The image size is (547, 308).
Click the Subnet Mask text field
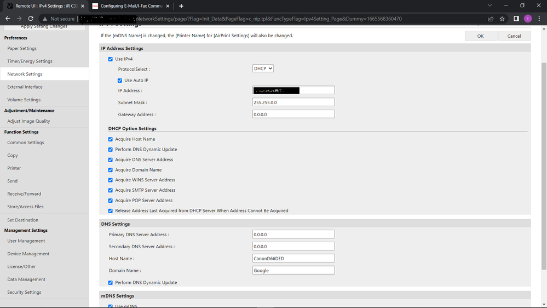pos(293,102)
